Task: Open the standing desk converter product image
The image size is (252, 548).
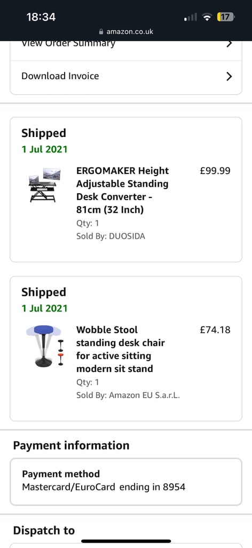Action: [44, 185]
